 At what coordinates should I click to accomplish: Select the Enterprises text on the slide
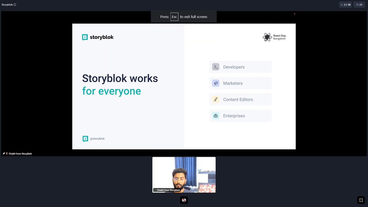coord(234,116)
